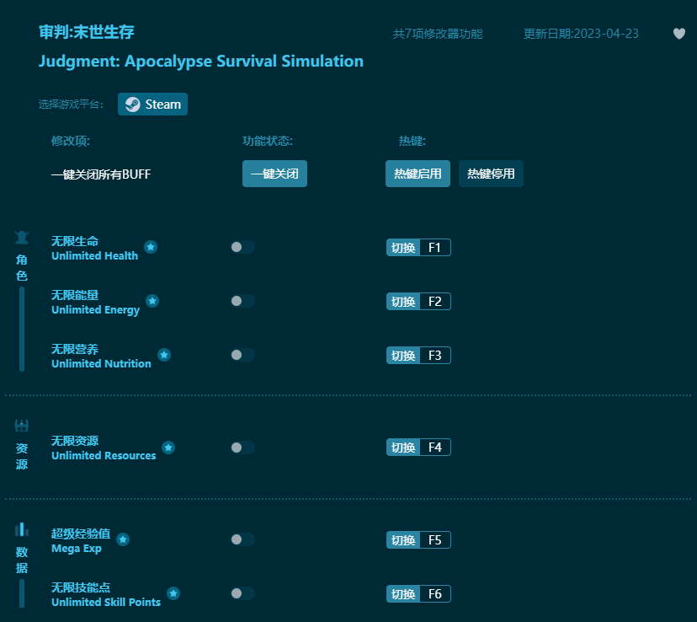Click the 热键停用 button

(x=491, y=174)
